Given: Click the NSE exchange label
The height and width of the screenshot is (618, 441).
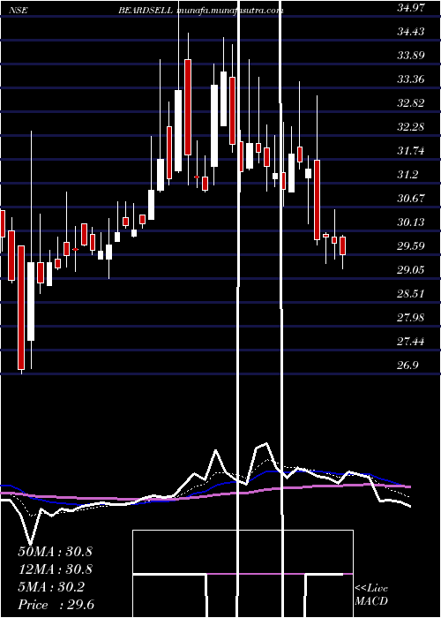Looking at the screenshot, I should click(x=19, y=11).
